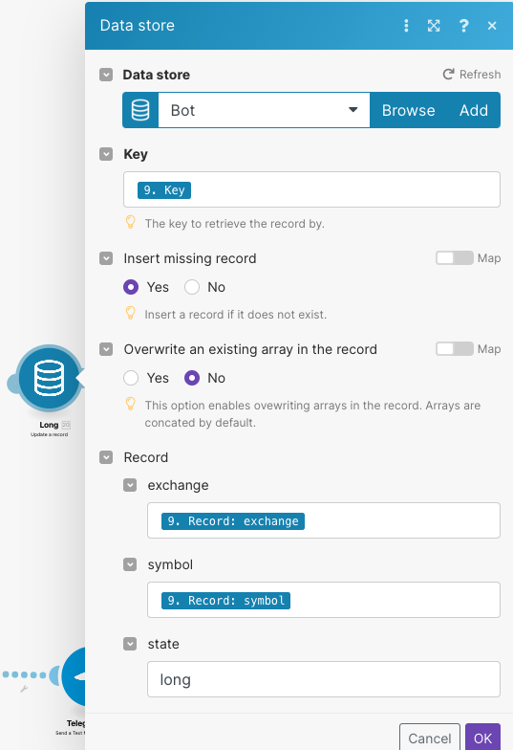Click the state input field

323,679
